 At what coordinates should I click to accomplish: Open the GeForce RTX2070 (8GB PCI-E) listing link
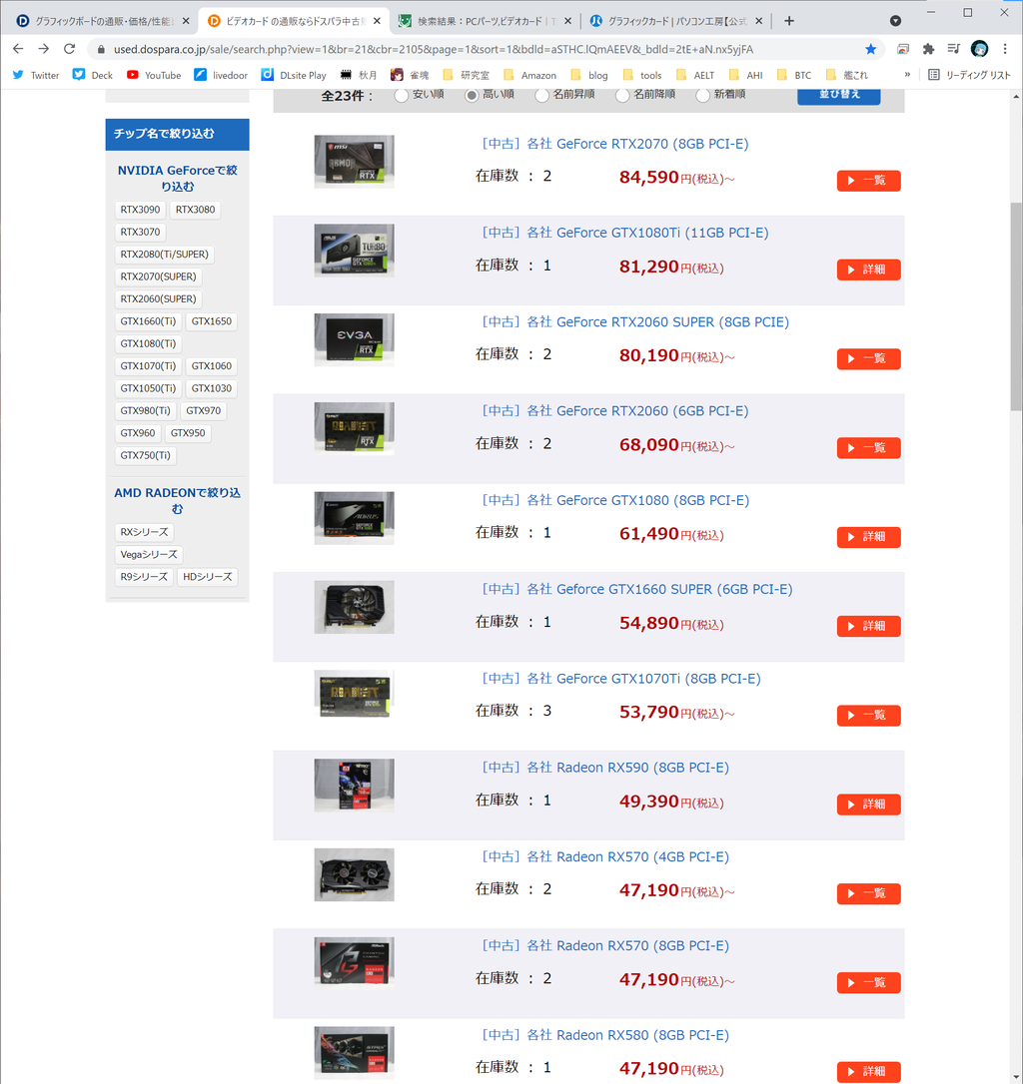point(615,144)
